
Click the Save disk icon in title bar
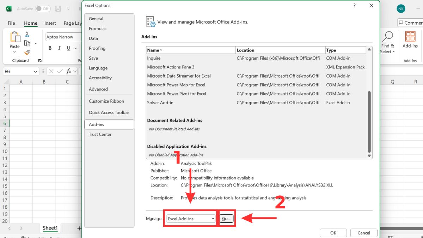point(58,8)
